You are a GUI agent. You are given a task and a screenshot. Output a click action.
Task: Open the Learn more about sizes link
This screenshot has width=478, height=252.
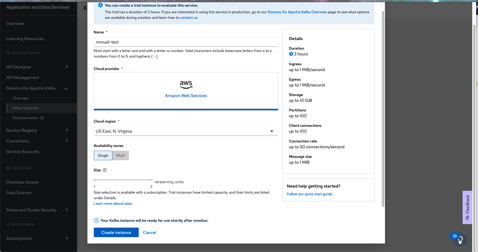click(x=113, y=203)
